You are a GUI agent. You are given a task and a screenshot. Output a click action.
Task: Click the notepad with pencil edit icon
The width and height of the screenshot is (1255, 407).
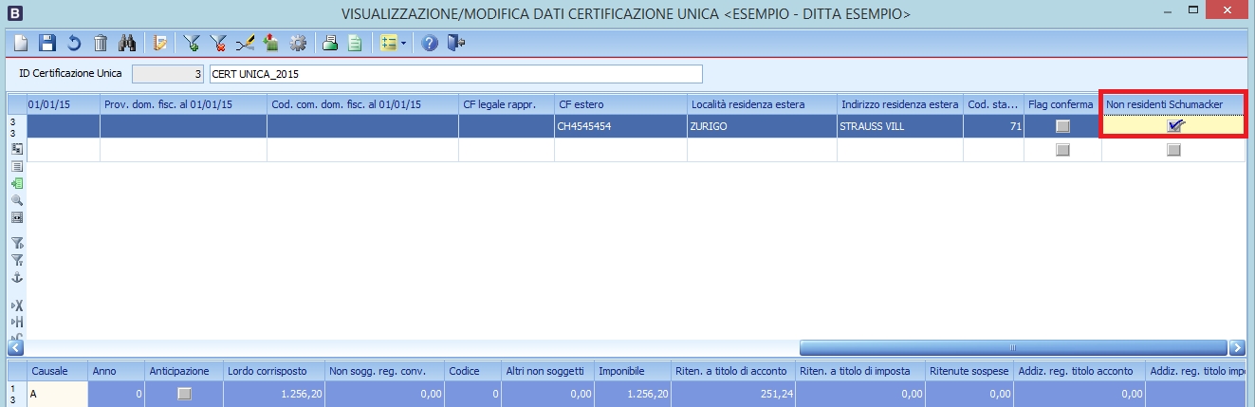pos(160,43)
